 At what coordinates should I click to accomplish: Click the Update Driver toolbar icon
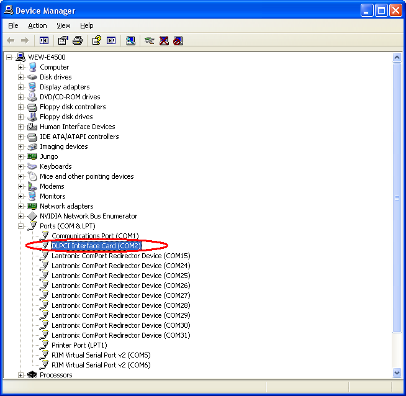(149, 40)
